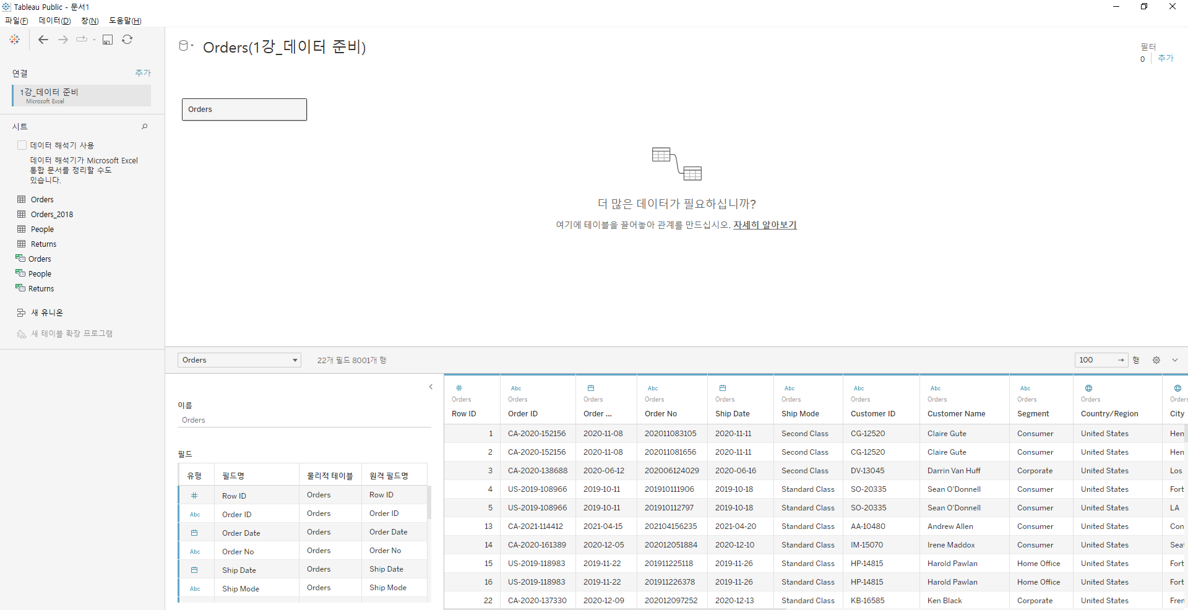
Task: Click the 추가 link for connections
Action: (x=143, y=73)
